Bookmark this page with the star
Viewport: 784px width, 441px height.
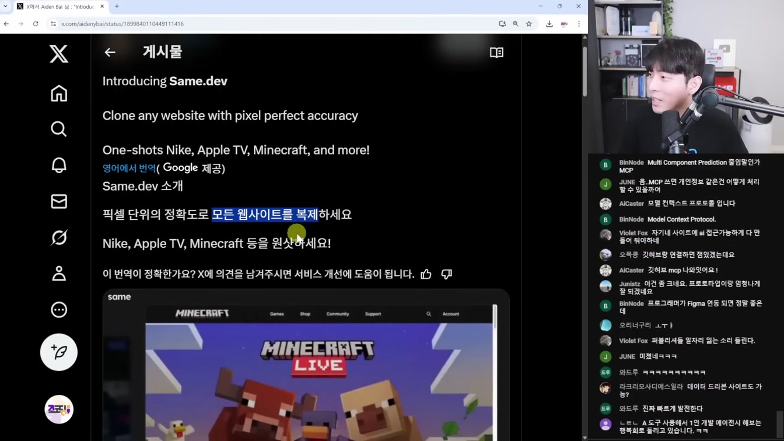pos(529,24)
